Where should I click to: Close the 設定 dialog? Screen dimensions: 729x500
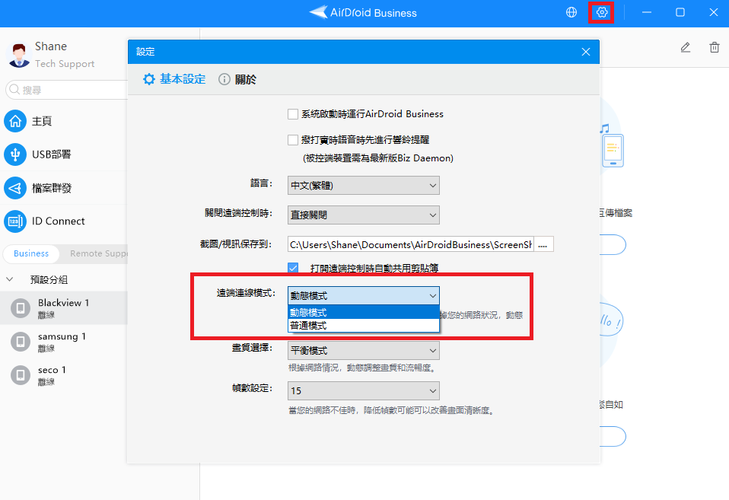(586, 52)
